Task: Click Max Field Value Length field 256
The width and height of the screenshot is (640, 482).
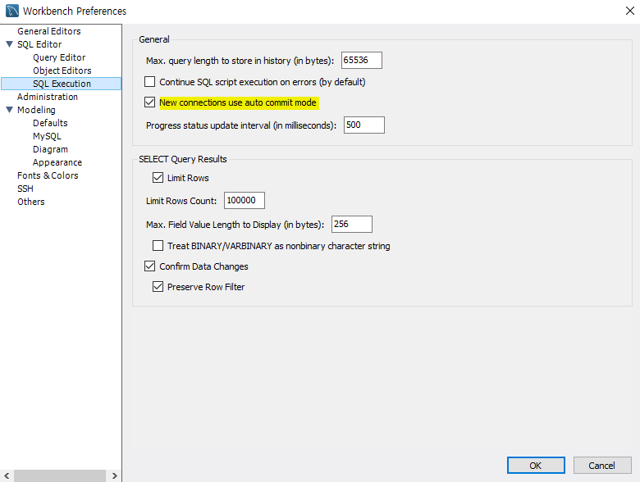Action: (x=352, y=224)
